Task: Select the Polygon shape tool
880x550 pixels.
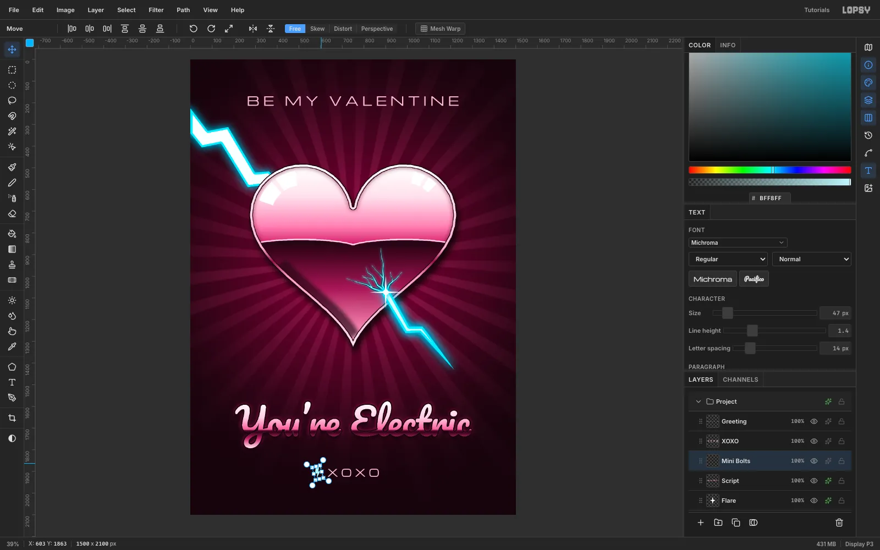Action: [12, 367]
